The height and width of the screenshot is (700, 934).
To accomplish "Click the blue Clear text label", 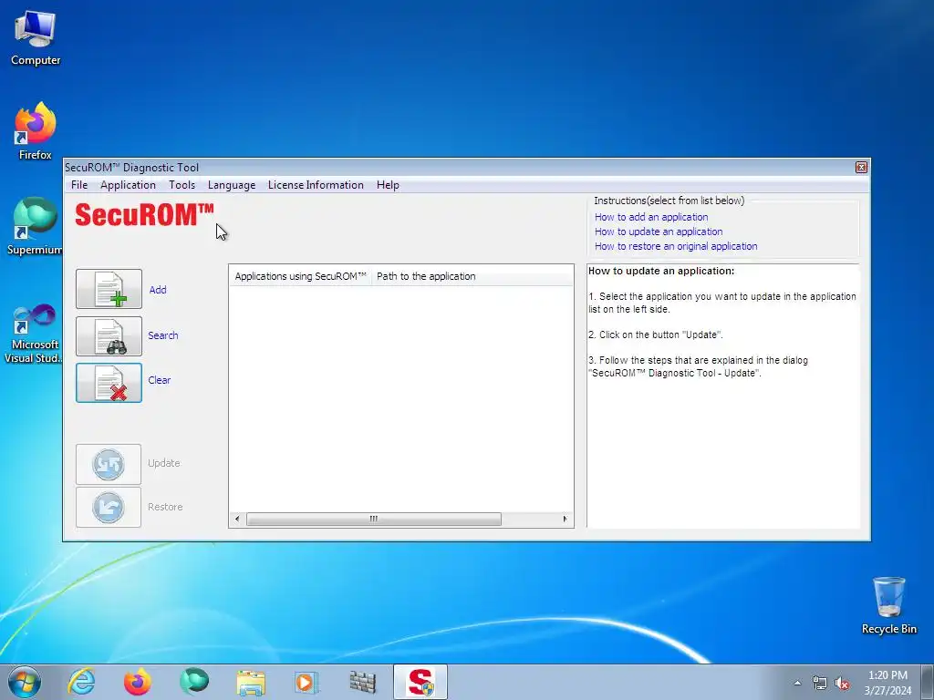I will point(159,380).
